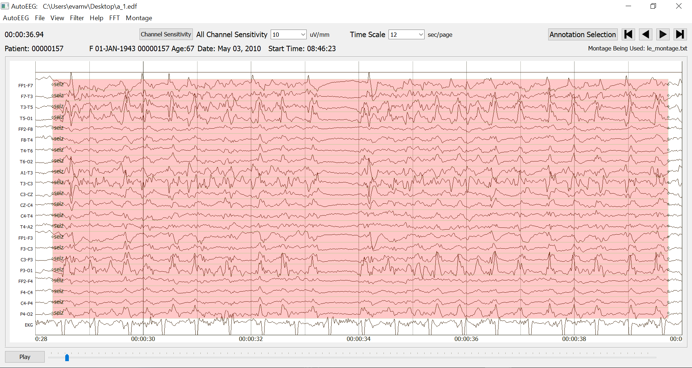Click the T6-O2 channel label

[26, 162]
